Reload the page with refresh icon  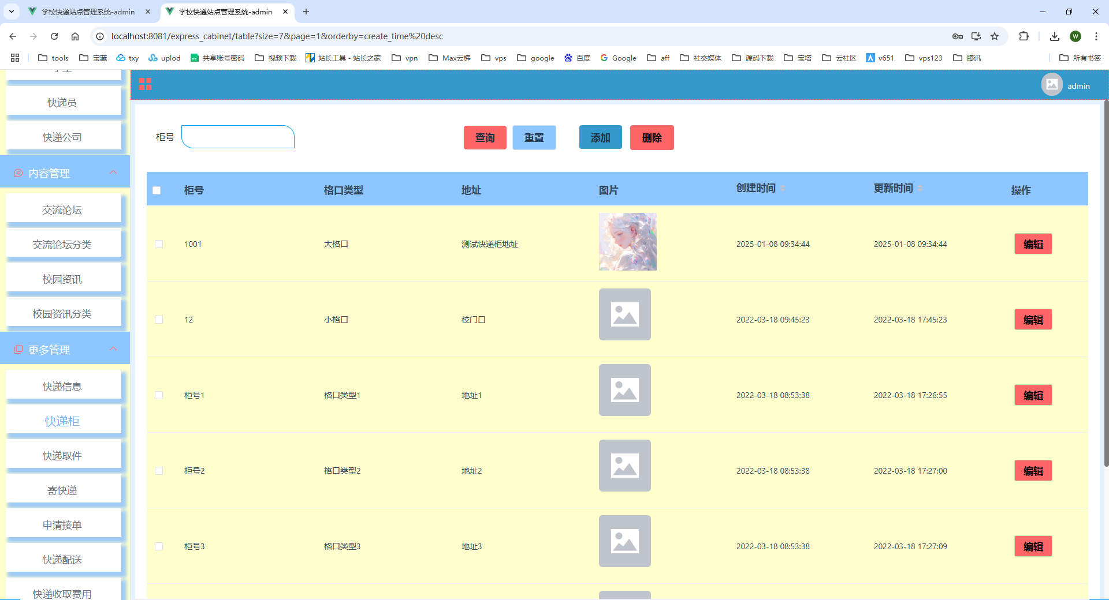tap(54, 36)
